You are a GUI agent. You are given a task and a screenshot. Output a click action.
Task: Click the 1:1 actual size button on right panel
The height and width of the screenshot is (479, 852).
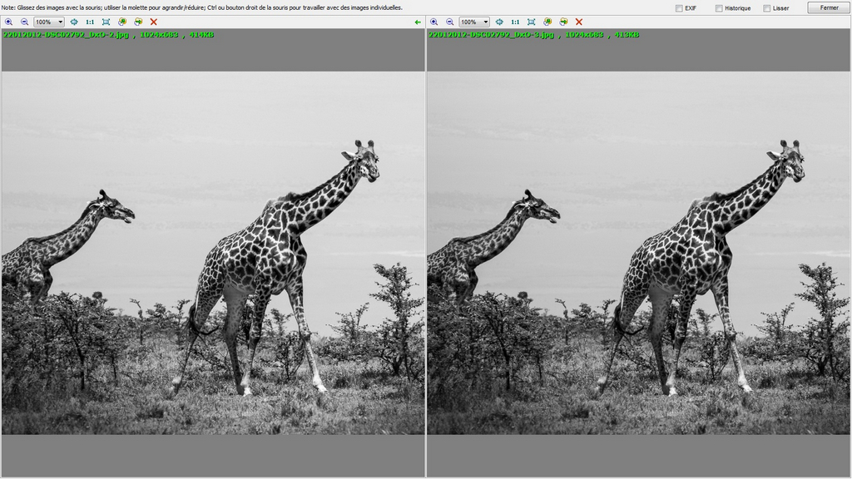click(x=515, y=22)
